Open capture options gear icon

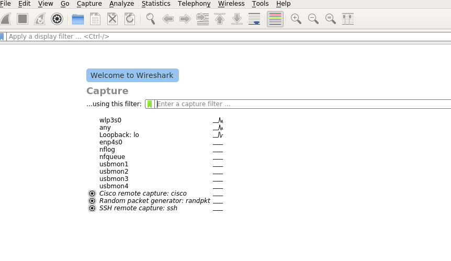tap(57, 19)
